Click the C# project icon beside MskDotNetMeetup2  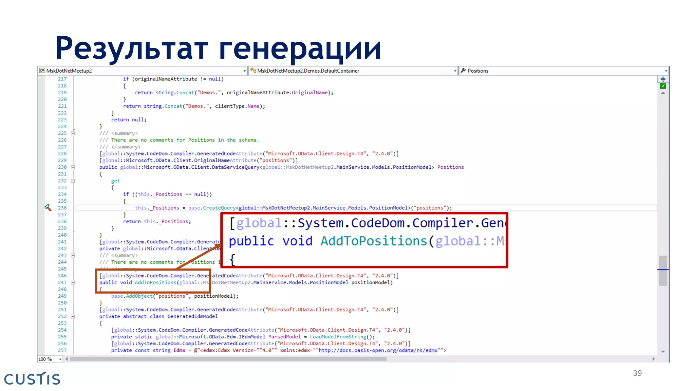[x=42, y=71]
